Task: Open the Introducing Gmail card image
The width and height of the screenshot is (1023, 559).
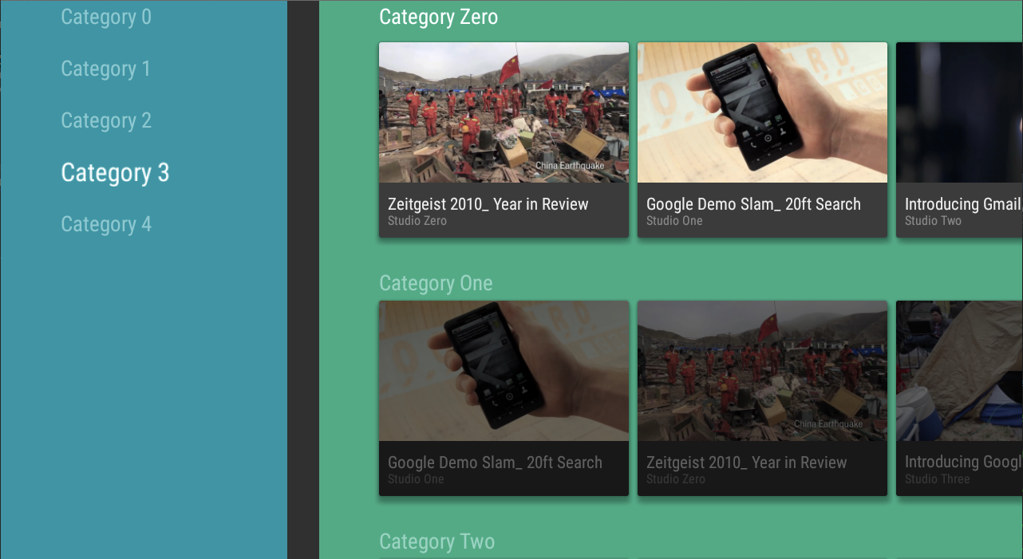Action: pyautogui.click(x=959, y=112)
